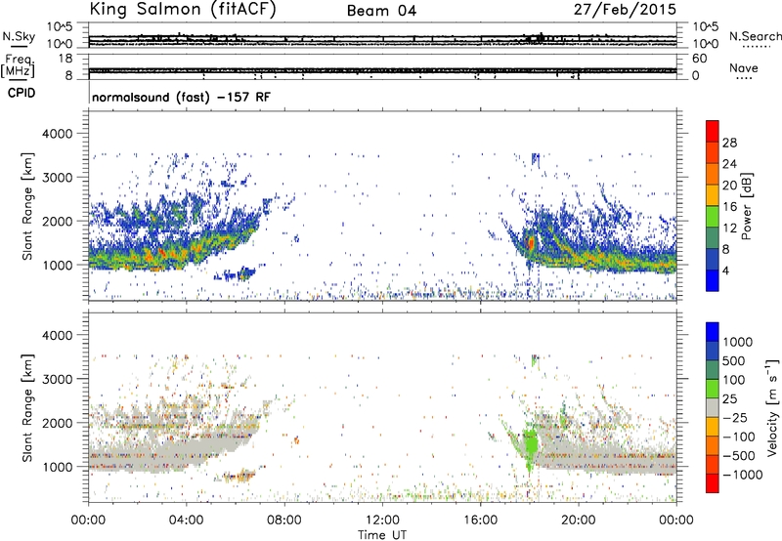Select the "normalsound (fast) -157 RF" text
This screenshot has width=782, height=541.
tap(181, 97)
